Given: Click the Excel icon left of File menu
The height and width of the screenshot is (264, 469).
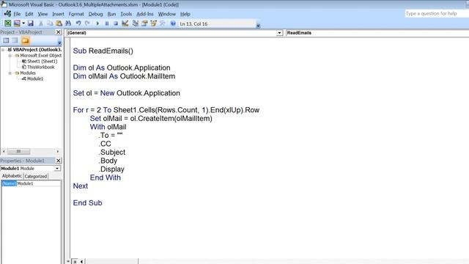Looking at the screenshot, I should 7,14.
